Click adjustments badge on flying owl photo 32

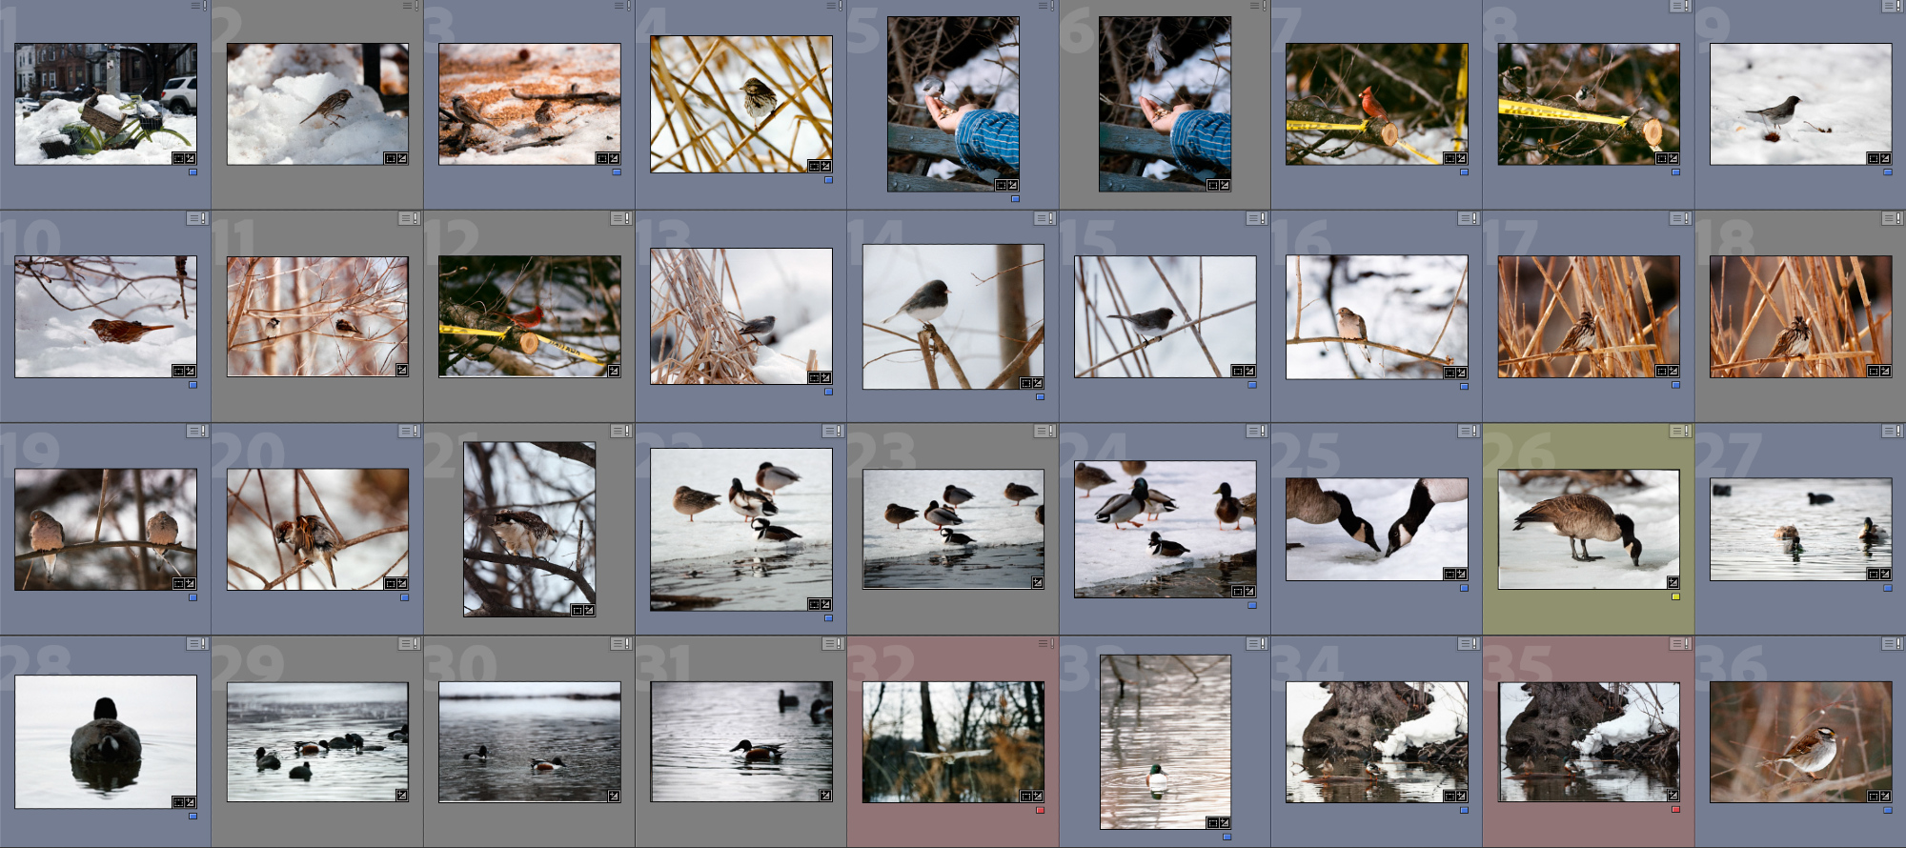coord(1038,796)
